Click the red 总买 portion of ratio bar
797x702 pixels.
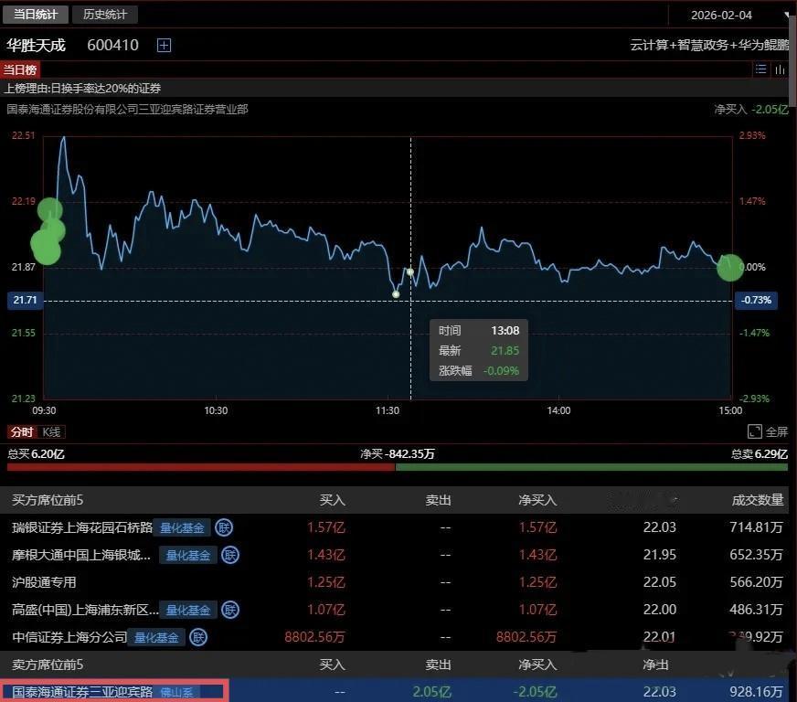click(201, 467)
